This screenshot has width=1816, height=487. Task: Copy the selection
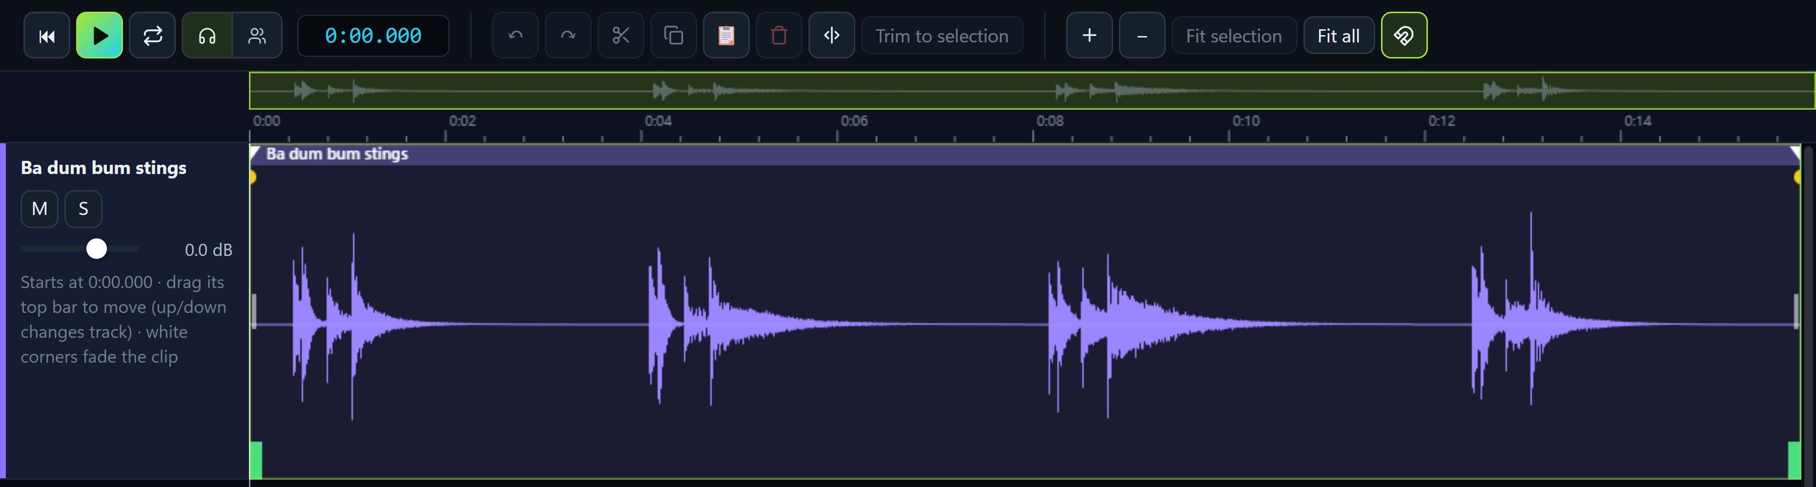pyautogui.click(x=673, y=35)
